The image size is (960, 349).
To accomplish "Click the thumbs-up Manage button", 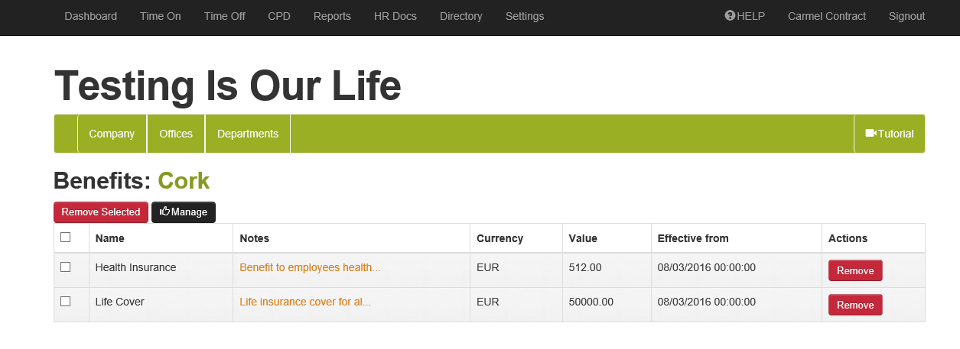I will pos(184,212).
